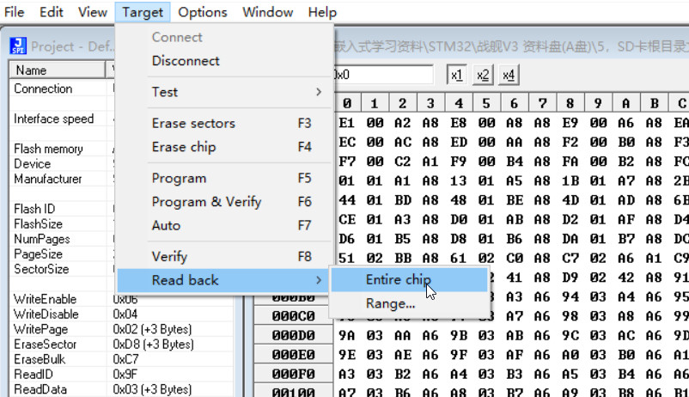Switch hex view to x4 width
Image resolution: width=689 pixels, height=397 pixels.
click(x=509, y=75)
